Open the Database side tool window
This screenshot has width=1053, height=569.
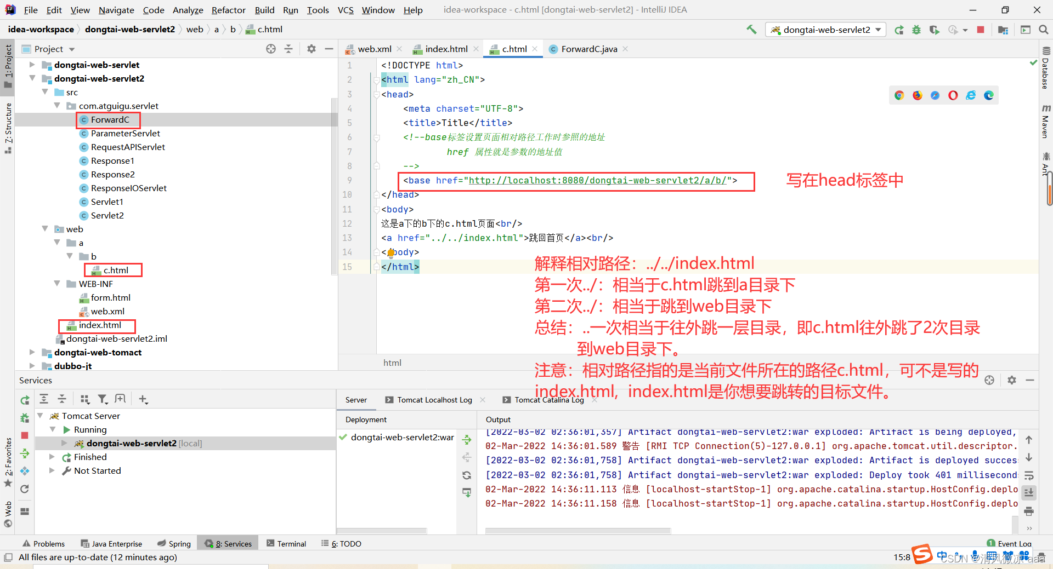coord(1045,68)
